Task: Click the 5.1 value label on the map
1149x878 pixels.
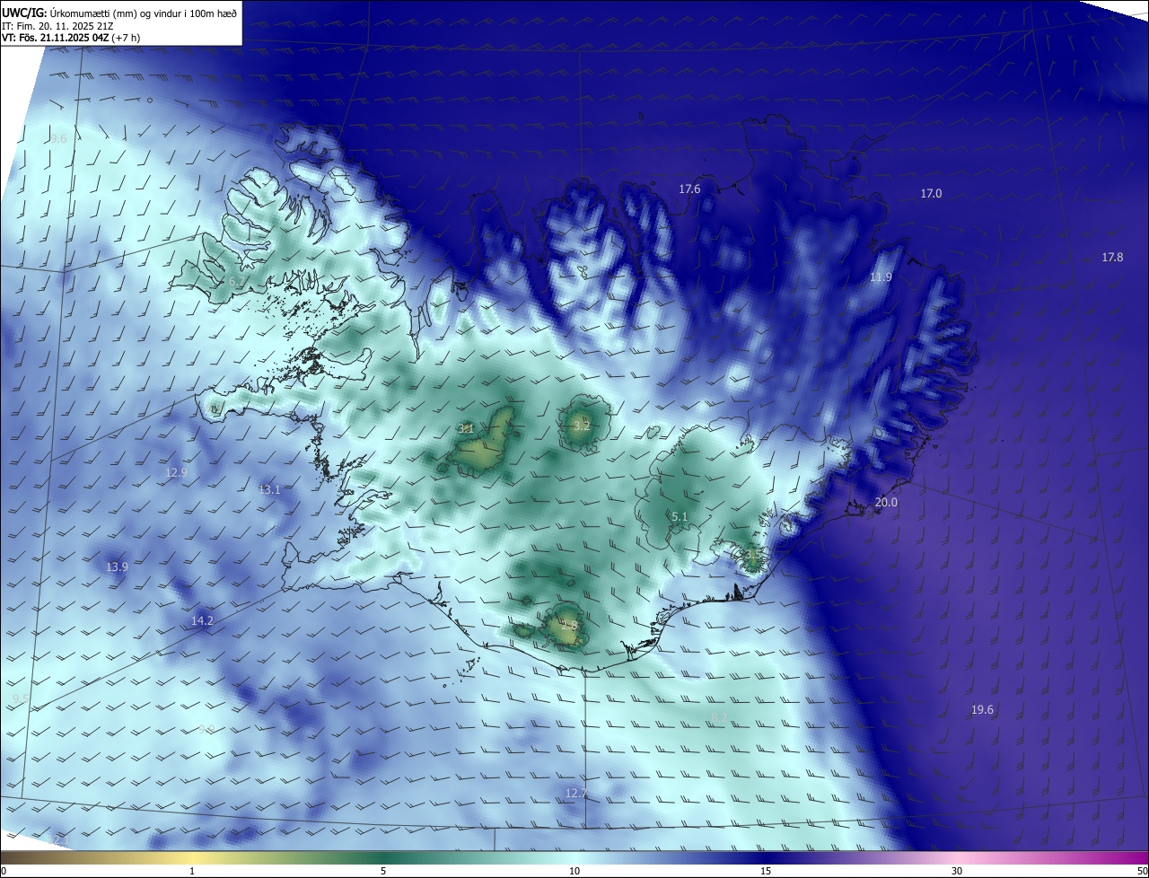Action: (x=680, y=516)
